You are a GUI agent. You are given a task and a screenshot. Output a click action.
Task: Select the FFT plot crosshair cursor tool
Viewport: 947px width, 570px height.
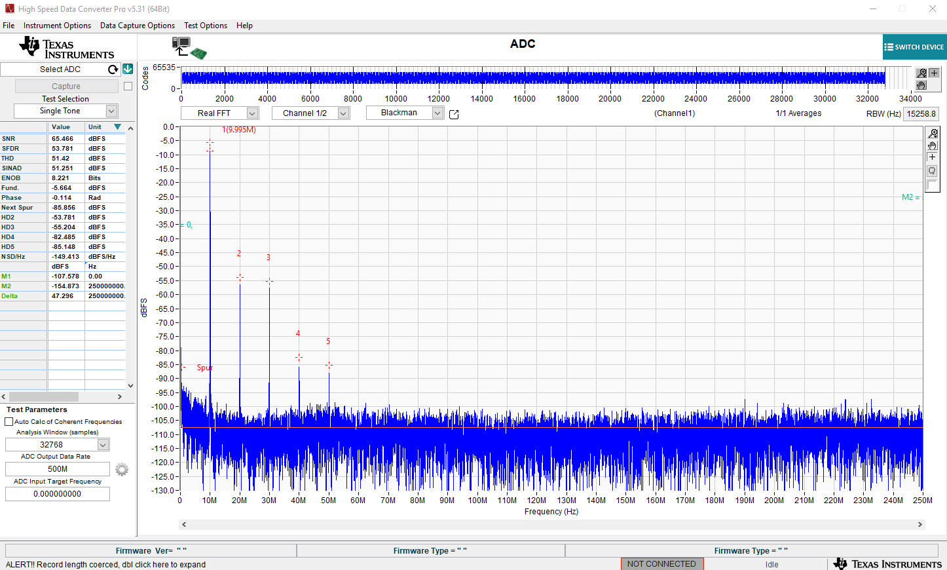click(x=932, y=157)
